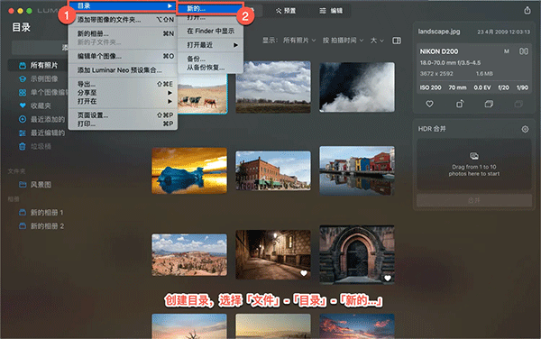Click the ISO 200 value
The image size is (541, 339).
pyautogui.click(x=430, y=87)
